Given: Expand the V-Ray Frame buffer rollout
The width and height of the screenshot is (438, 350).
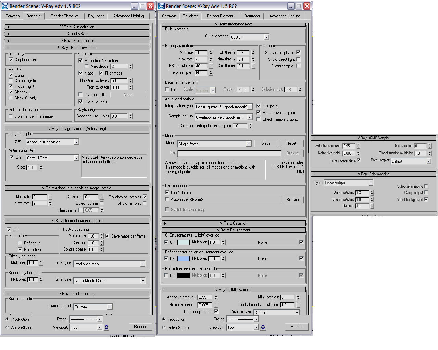Looking at the screenshot, I should tap(77, 41).
